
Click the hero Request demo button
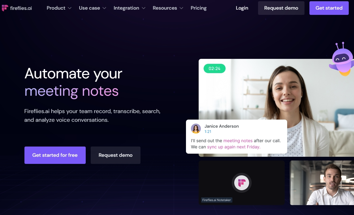click(115, 155)
